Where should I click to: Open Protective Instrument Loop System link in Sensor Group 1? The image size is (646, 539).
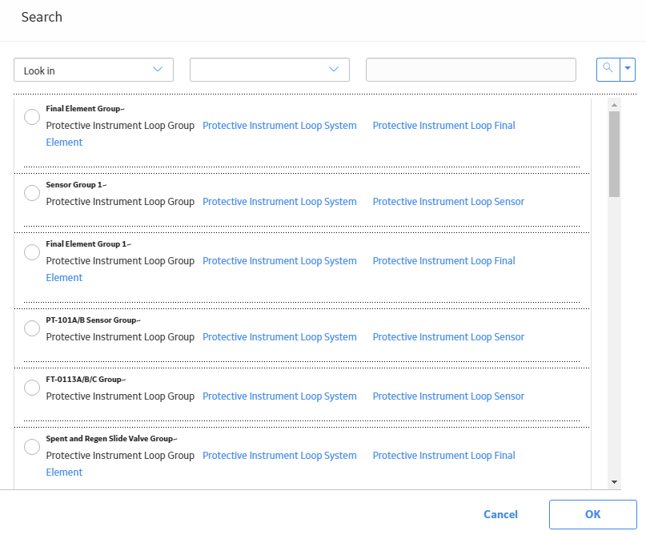point(279,202)
